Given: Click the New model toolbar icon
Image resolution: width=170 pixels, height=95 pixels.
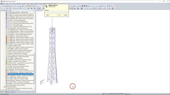Looking at the screenshot, I should click(2, 6).
